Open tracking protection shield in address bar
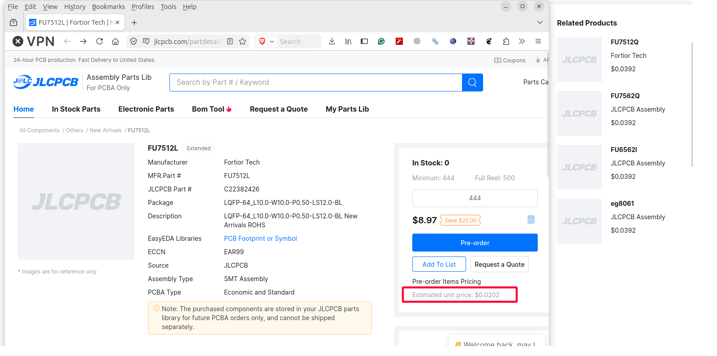The width and height of the screenshot is (717, 356). coord(134,41)
